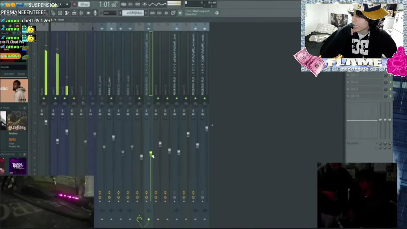Screen dimensions: 407x229
Task: Toggle mute LED on mixer track 12
Action: click(x=158, y=98)
